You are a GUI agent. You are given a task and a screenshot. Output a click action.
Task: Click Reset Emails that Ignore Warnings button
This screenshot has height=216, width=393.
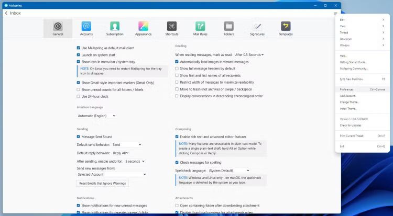coord(102,184)
